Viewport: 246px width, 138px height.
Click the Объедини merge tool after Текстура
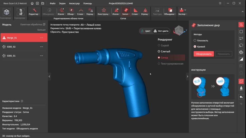point(170,12)
